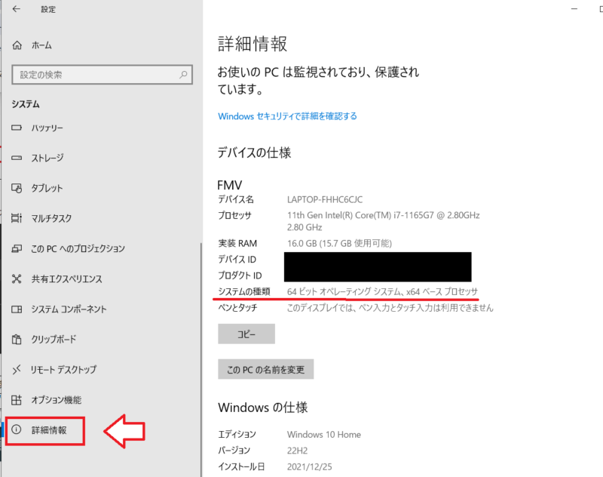Click the バッテリー battery icon

pyautogui.click(x=17, y=128)
